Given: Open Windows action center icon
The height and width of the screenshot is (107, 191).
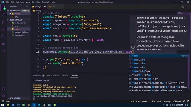Looking at the screenshot, I should [x=187, y=105].
